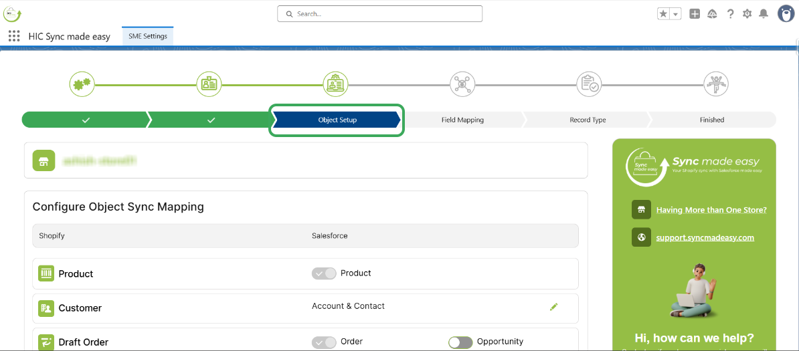Screen dimensions: 799x351
Task: Click the Finished step in path
Action: (711, 120)
